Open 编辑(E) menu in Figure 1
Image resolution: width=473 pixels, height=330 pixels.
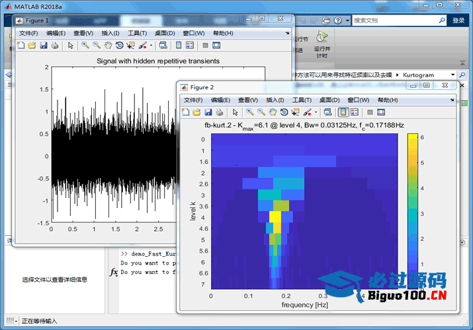pyautogui.click(x=56, y=33)
